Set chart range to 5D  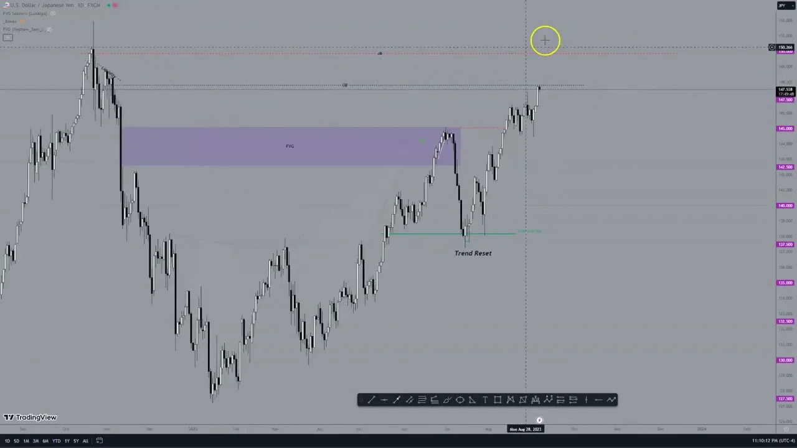tap(16, 441)
